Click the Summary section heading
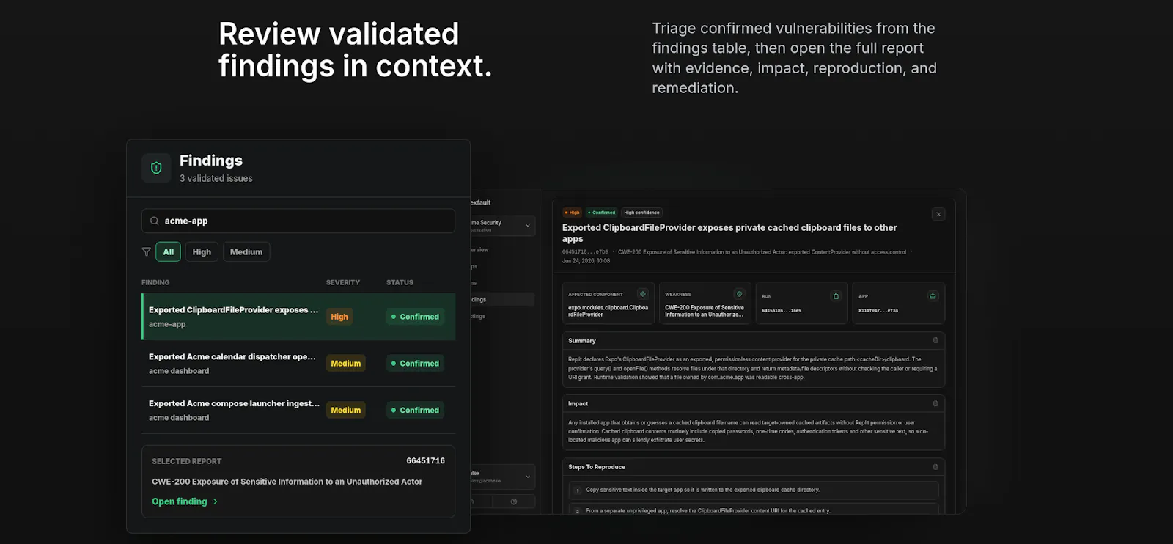Image resolution: width=1173 pixels, height=544 pixels. [x=582, y=341]
